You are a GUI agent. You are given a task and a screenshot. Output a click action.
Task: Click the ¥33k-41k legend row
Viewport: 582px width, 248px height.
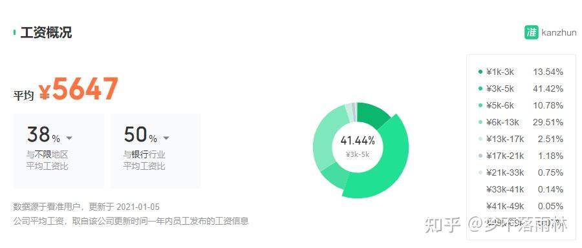click(x=521, y=189)
